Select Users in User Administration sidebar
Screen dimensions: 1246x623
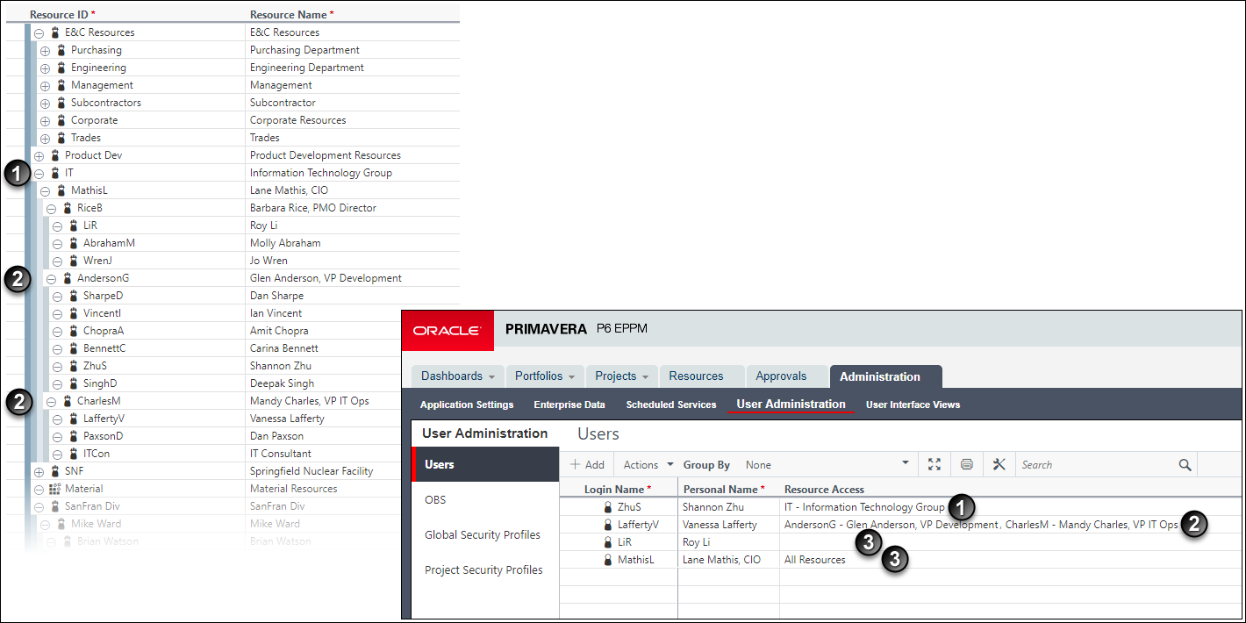coord(485,464)
